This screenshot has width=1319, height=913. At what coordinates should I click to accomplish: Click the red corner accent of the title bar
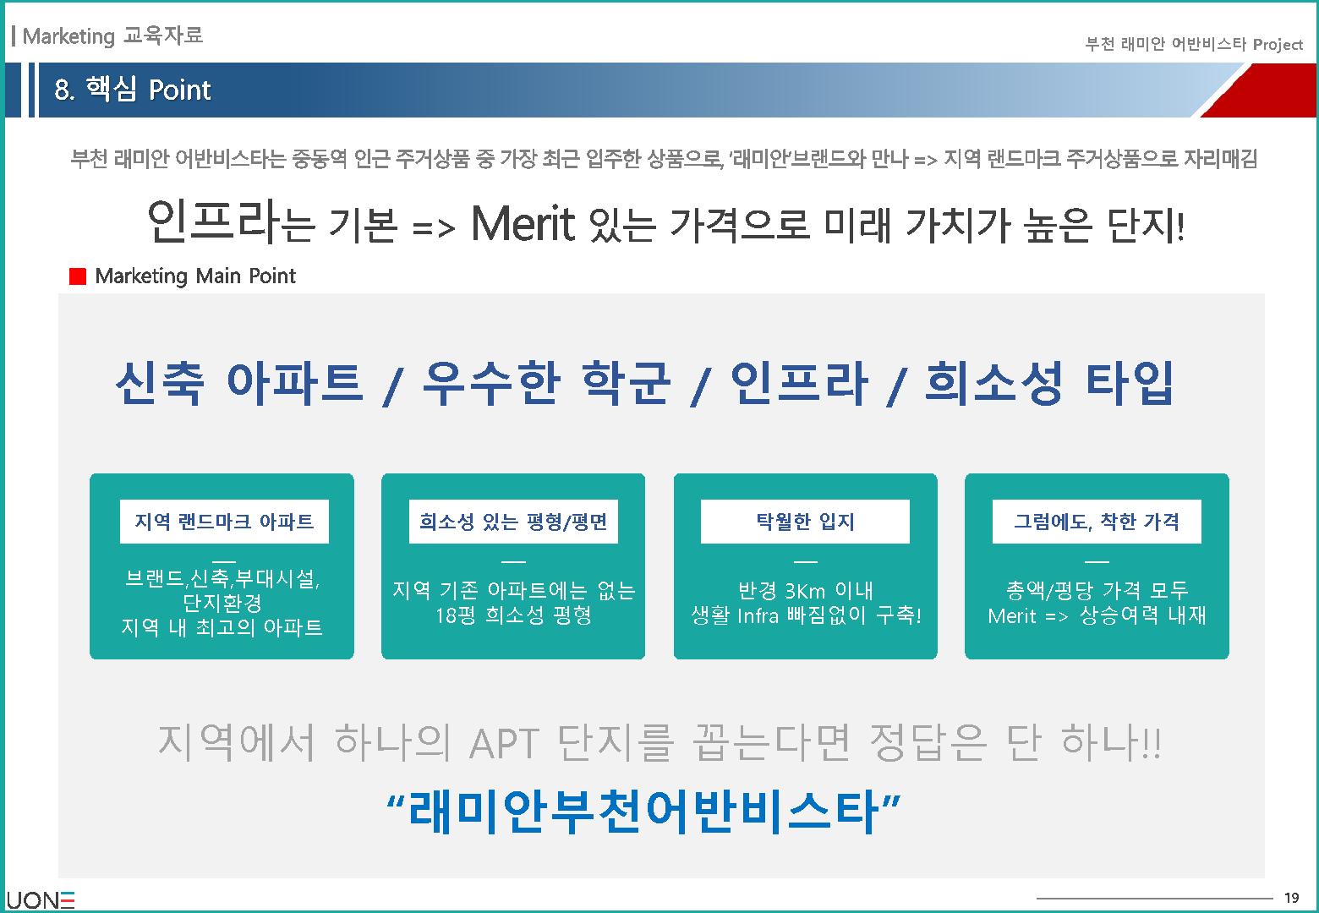click(x=1258, y=91)
